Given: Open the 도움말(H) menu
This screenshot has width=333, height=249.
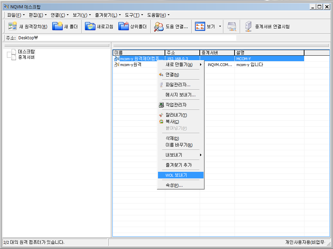Looking at the screenshot, I should click(x=158, y=15).
